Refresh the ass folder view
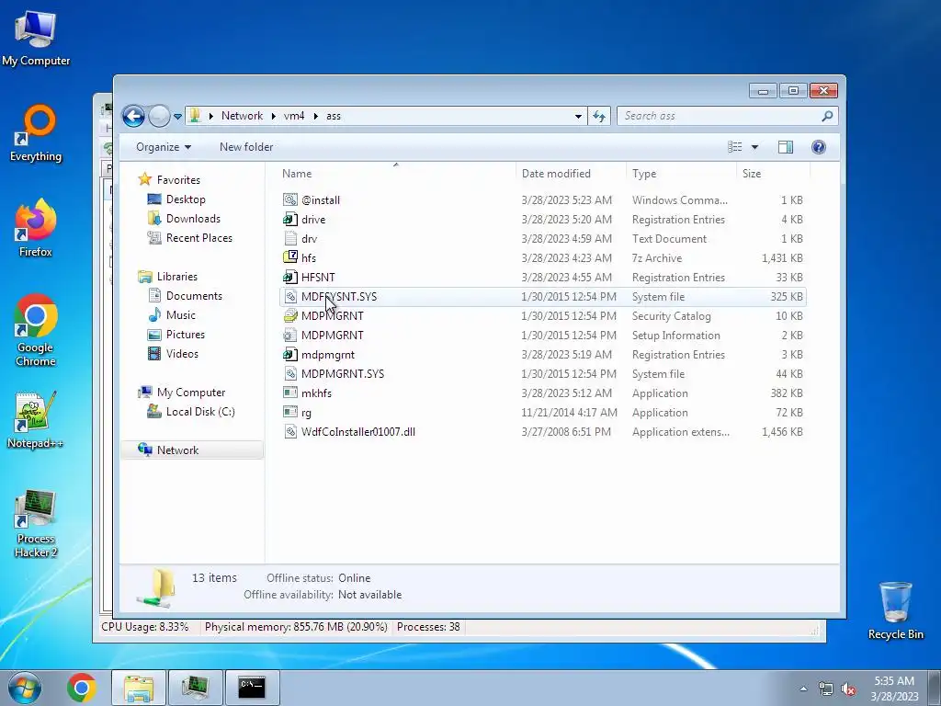This screenshot has width=941, height=706. coord(599,117)
